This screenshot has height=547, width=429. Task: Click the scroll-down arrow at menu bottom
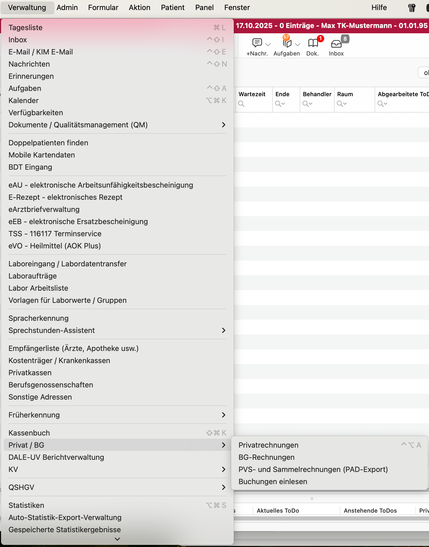tap(117, 539)
